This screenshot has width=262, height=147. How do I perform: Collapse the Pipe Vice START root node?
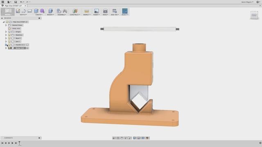pyautogui.click(x=4, y=22)
